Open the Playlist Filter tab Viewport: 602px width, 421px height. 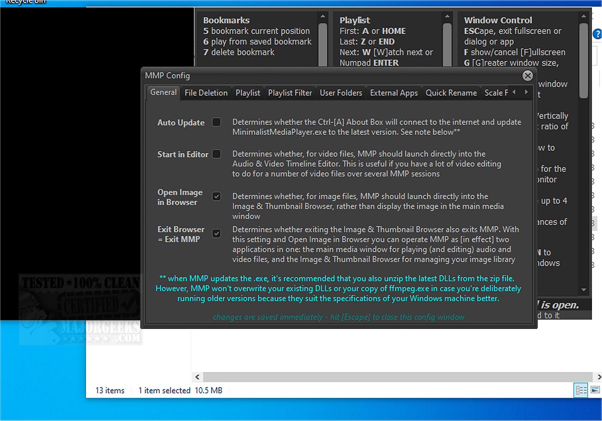[x=290, y=93]
